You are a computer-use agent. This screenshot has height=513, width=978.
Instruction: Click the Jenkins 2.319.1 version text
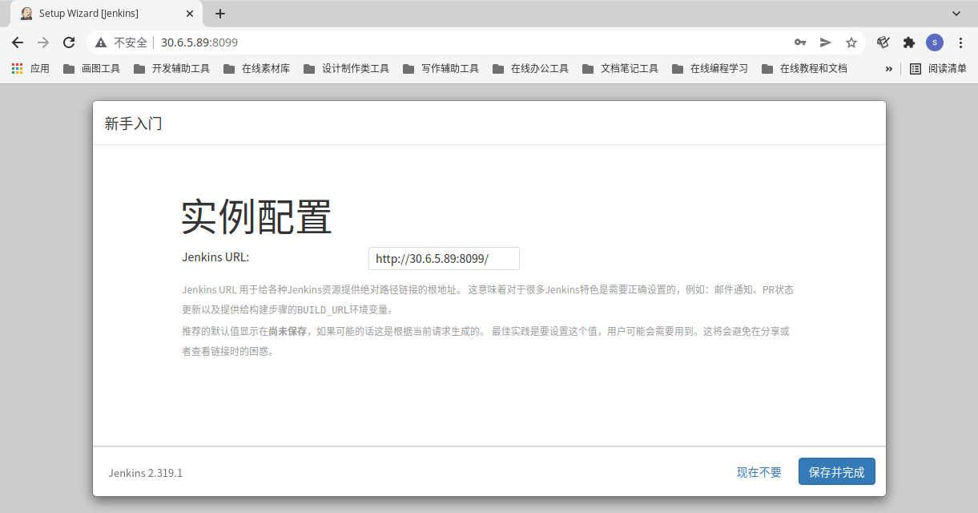click(x=146, y=473)
